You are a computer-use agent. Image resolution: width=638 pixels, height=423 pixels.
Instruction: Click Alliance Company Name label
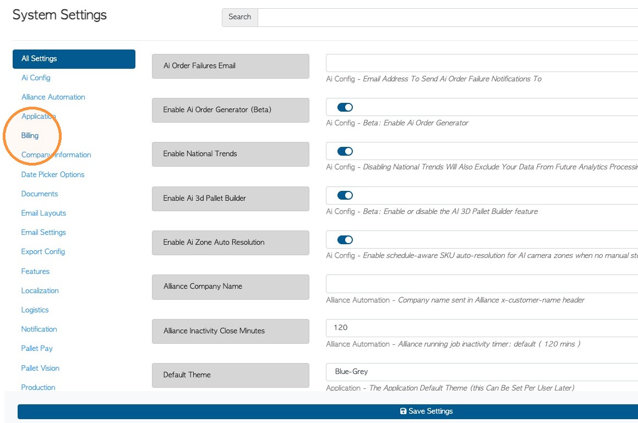point(231,287)
